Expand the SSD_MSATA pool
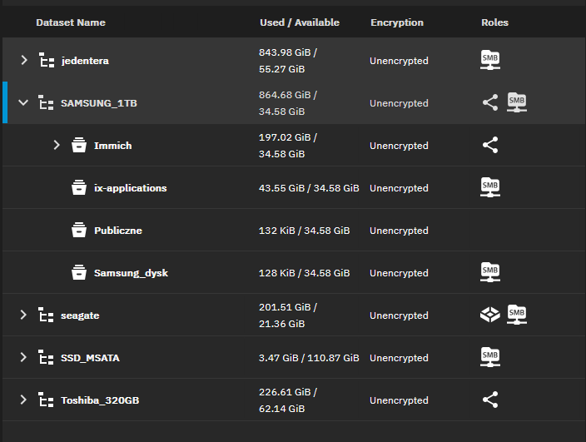Image resolution: width=586 pixels, height=442 pixels. click(24, 358)
